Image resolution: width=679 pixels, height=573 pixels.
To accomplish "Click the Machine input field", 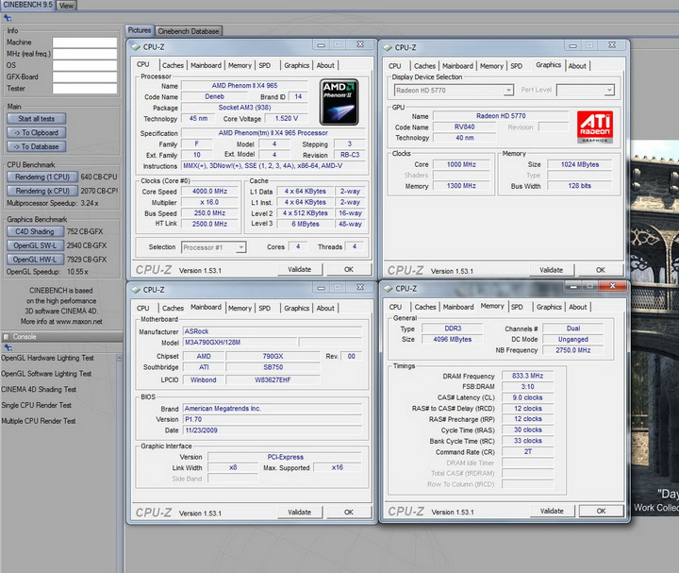I will pyautogui.click(x=85, y=42).
